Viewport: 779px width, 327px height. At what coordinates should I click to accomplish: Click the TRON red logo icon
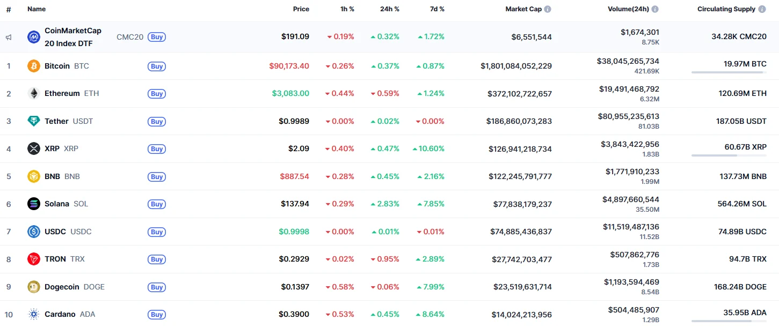click(x=34, y=259)
